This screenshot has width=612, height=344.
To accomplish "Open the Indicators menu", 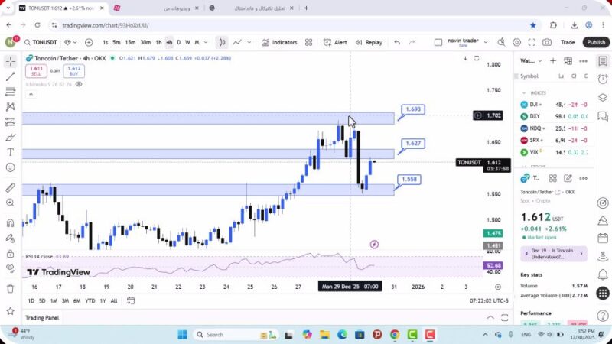I will [x=279, y=43].
